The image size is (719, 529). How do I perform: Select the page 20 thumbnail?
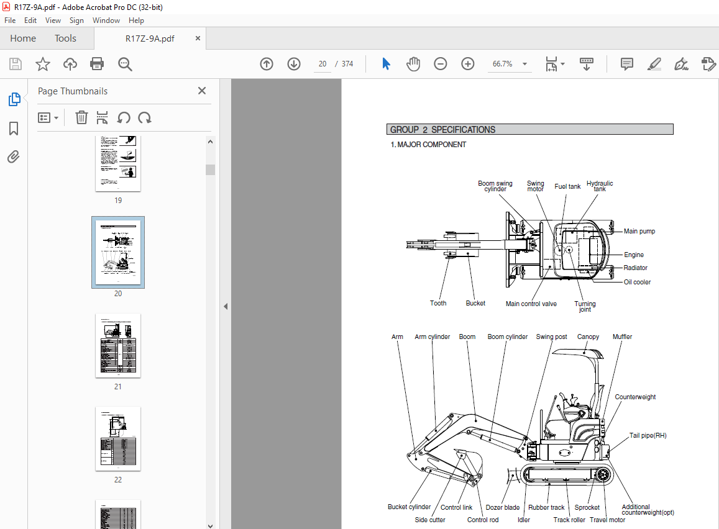coord(118,252)
